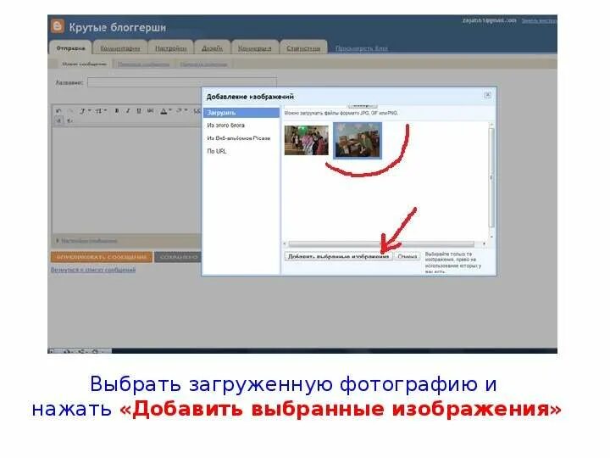This screenshot has width=610, height=458.
Task: Open the Дизайн tab
Action: (212, 47)
